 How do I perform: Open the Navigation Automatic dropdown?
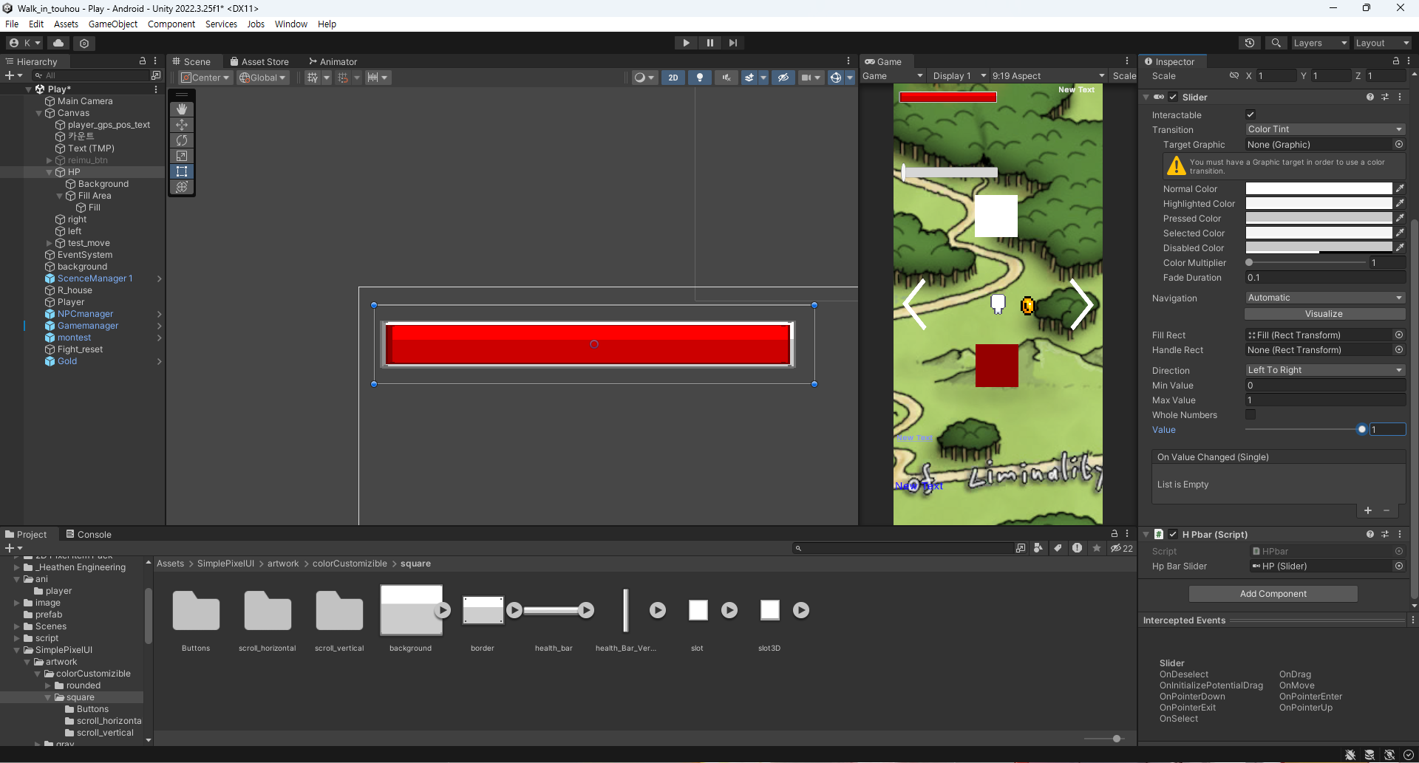[1325, 298]
